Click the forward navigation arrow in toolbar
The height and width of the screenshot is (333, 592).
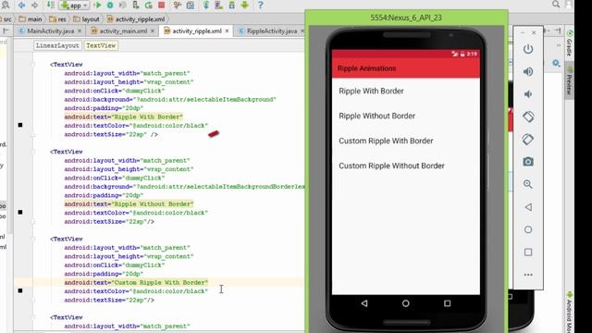click(35, 5)
